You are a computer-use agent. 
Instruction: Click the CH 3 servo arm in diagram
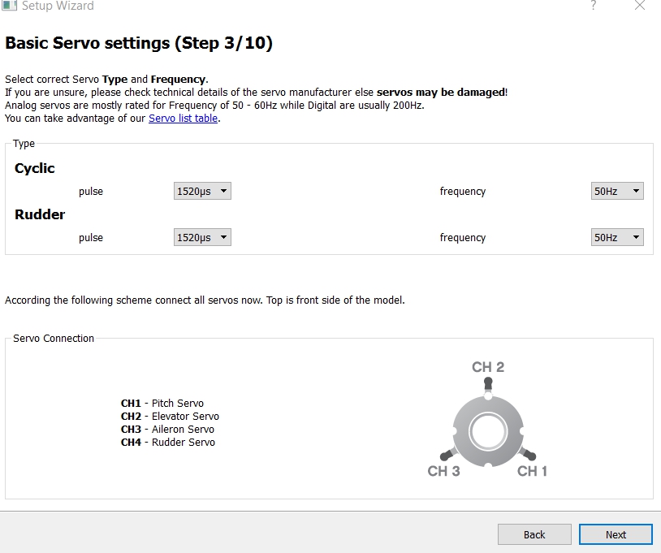[x=445, y=455]
